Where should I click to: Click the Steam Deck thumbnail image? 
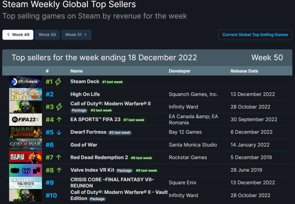tap(25, 81)
